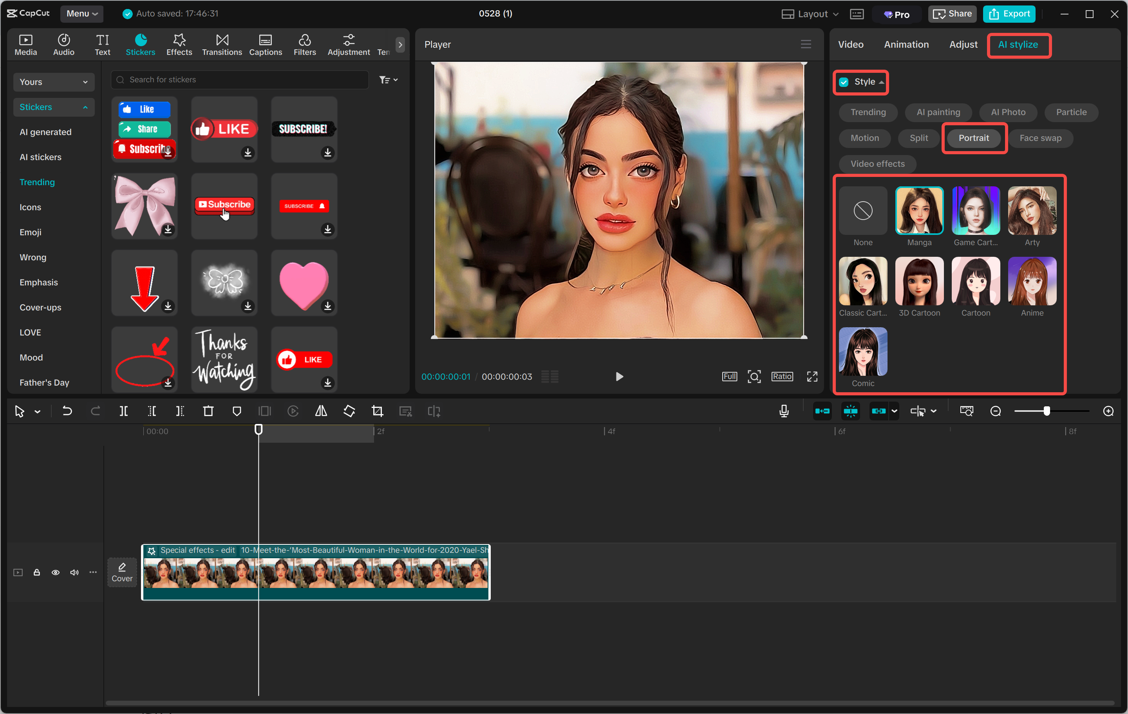This screenshot has width=1128, height=714.
Task: Uncheck the Style checkbox in AI stylize panel
Action: pos(844,82)
